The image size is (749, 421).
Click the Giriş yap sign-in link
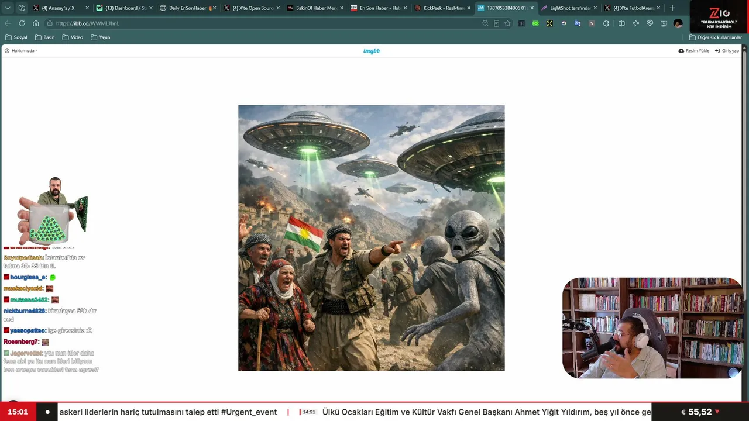click(727, 51)
